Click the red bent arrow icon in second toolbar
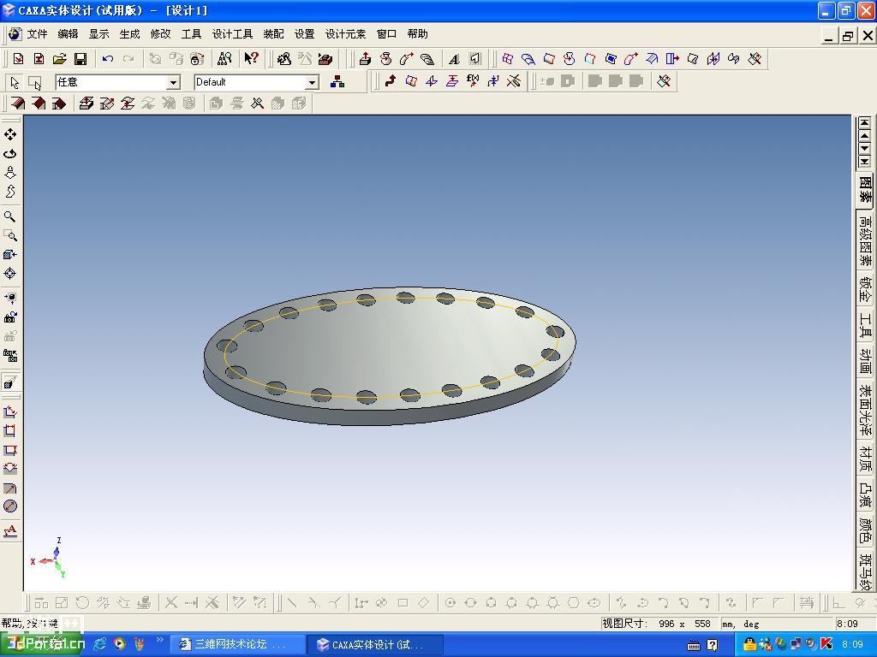This screenshot has width=877, height=657. (391, 81)
